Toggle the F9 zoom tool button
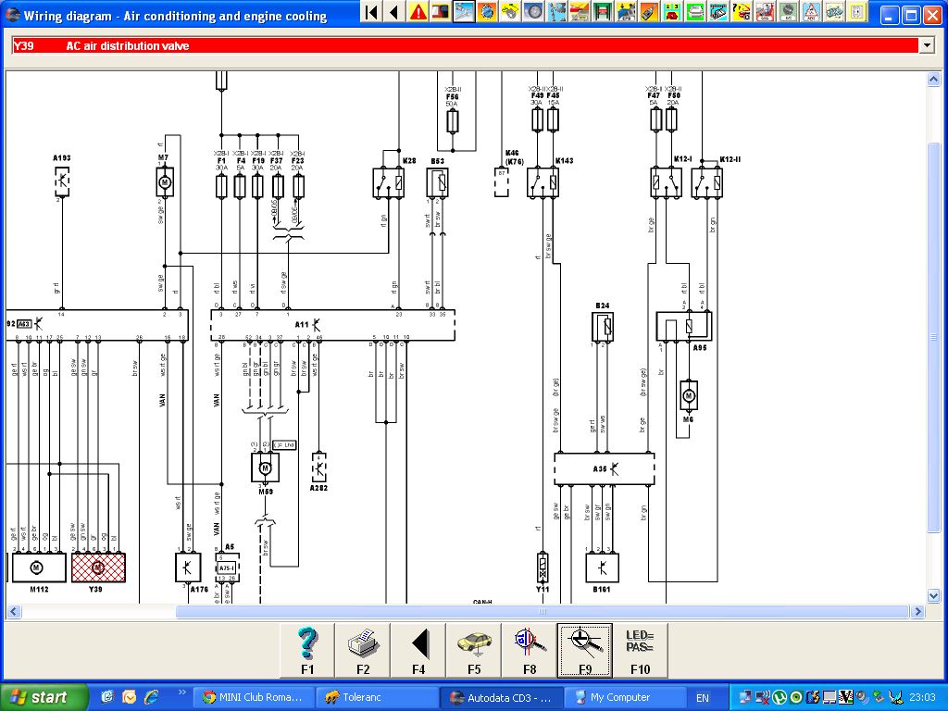The width and height of the screenshot is (948, 711). pyautogui.click(x=585, y=651)
